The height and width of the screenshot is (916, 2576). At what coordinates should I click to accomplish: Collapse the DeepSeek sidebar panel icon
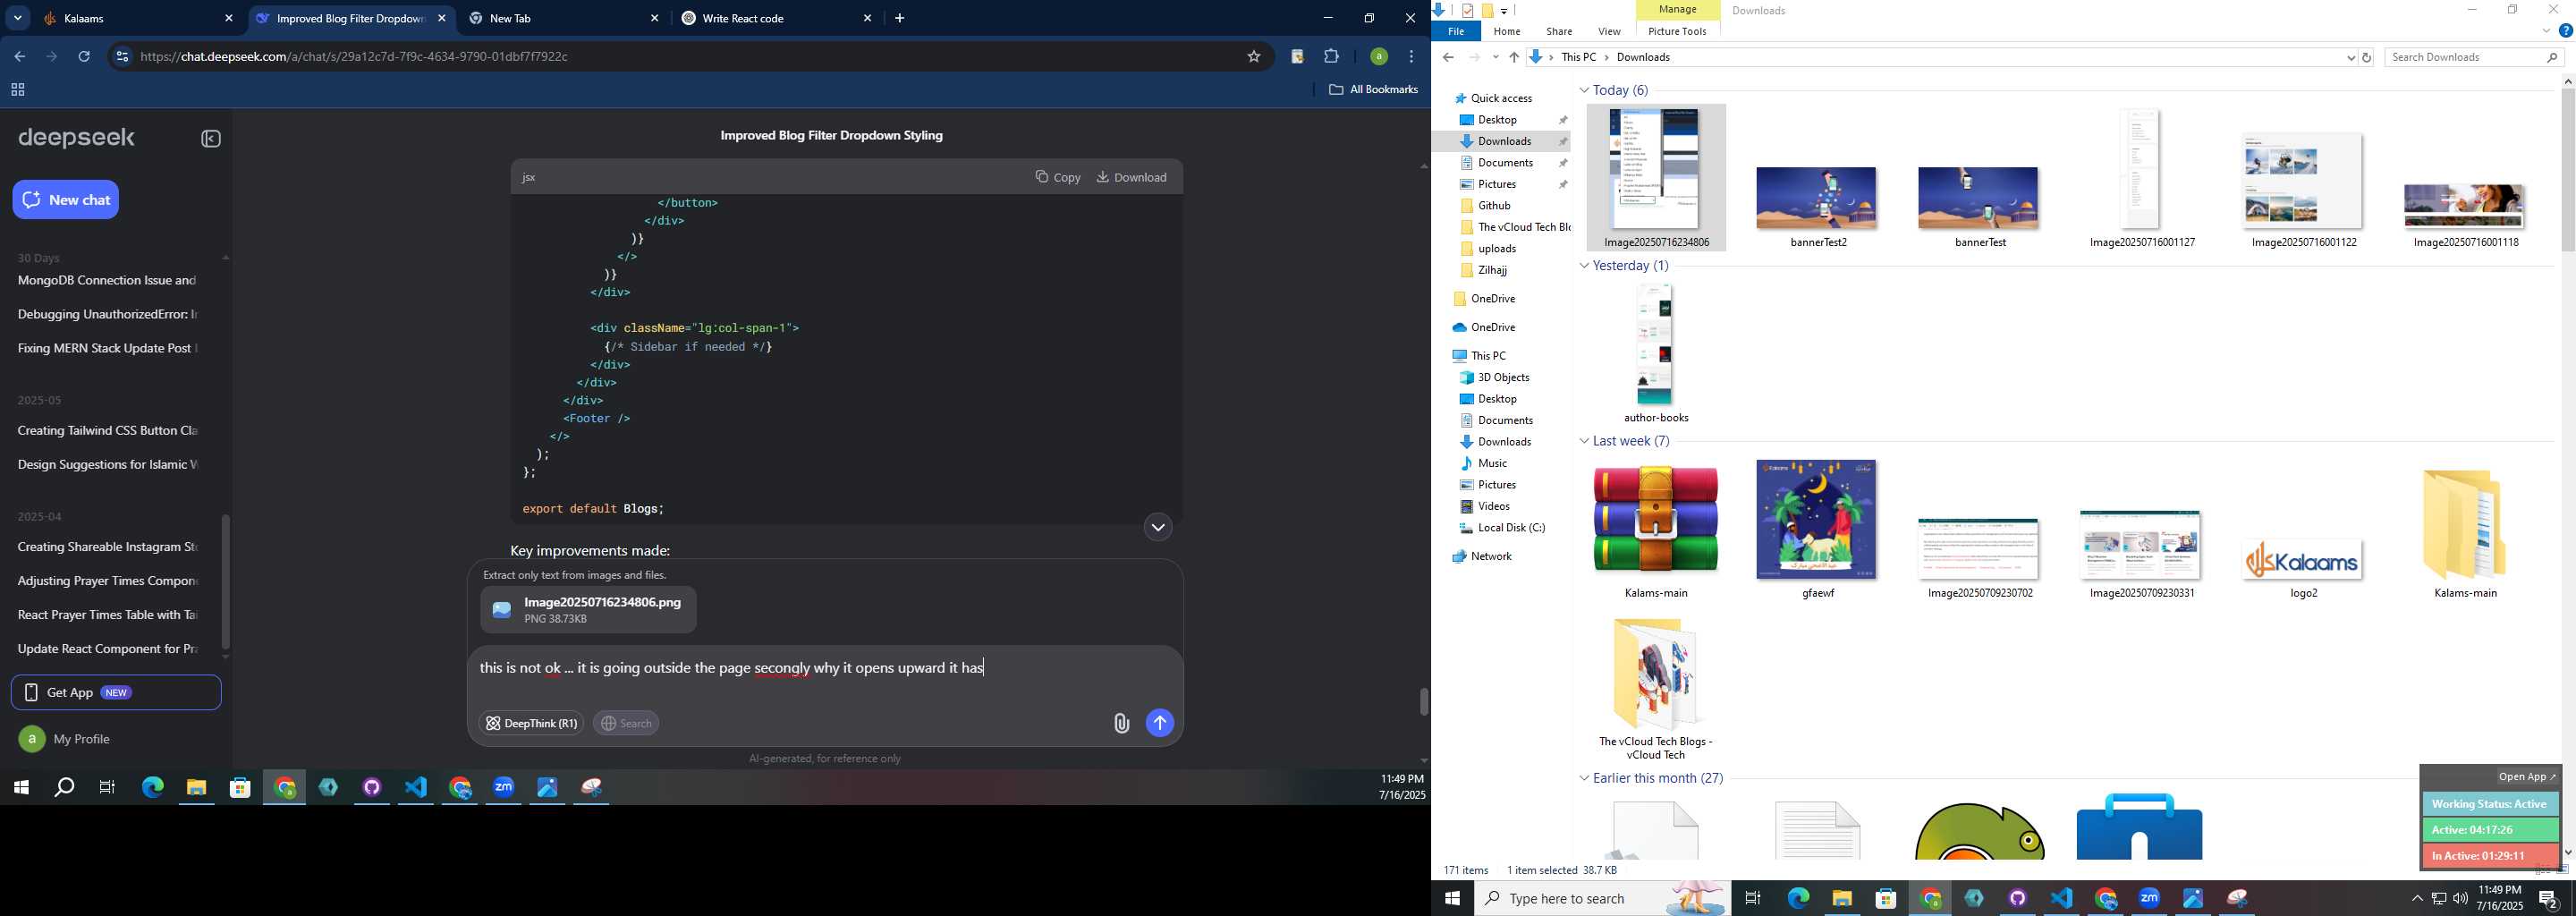211,139
